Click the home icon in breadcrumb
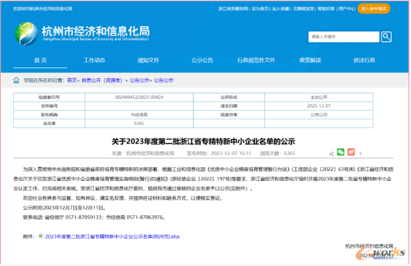411x266 pixels. tap(16, 80)
